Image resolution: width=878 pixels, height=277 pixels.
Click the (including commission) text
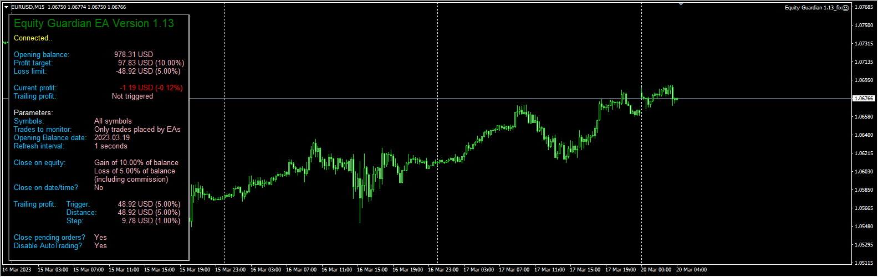point(131,179)
